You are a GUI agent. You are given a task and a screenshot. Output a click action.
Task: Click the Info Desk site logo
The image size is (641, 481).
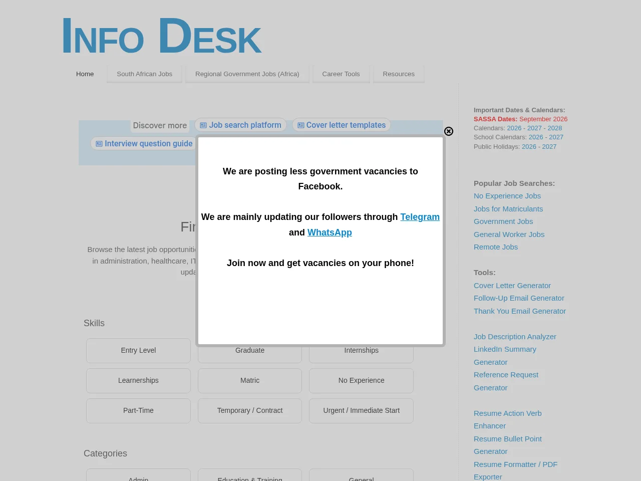[161, 36]
